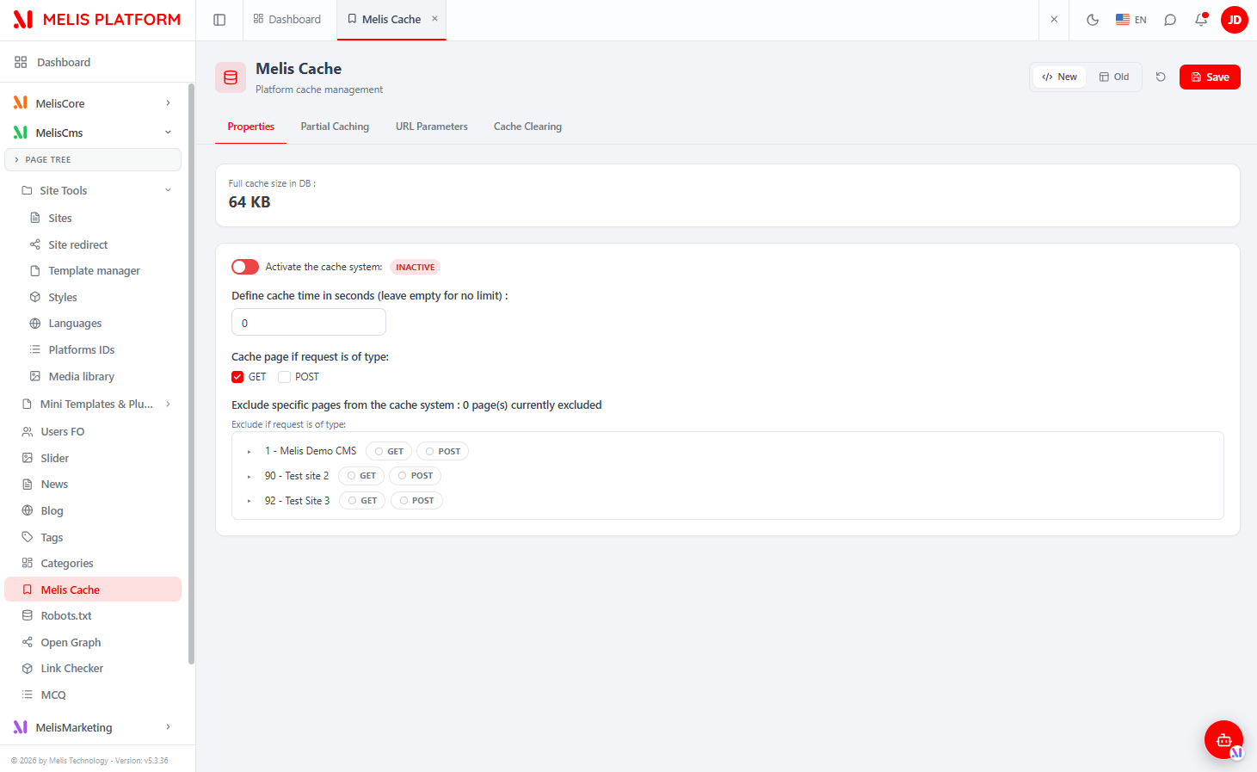1257x772 pixels.
Task: Open the chat messages icon
Action: point(1170,20)
